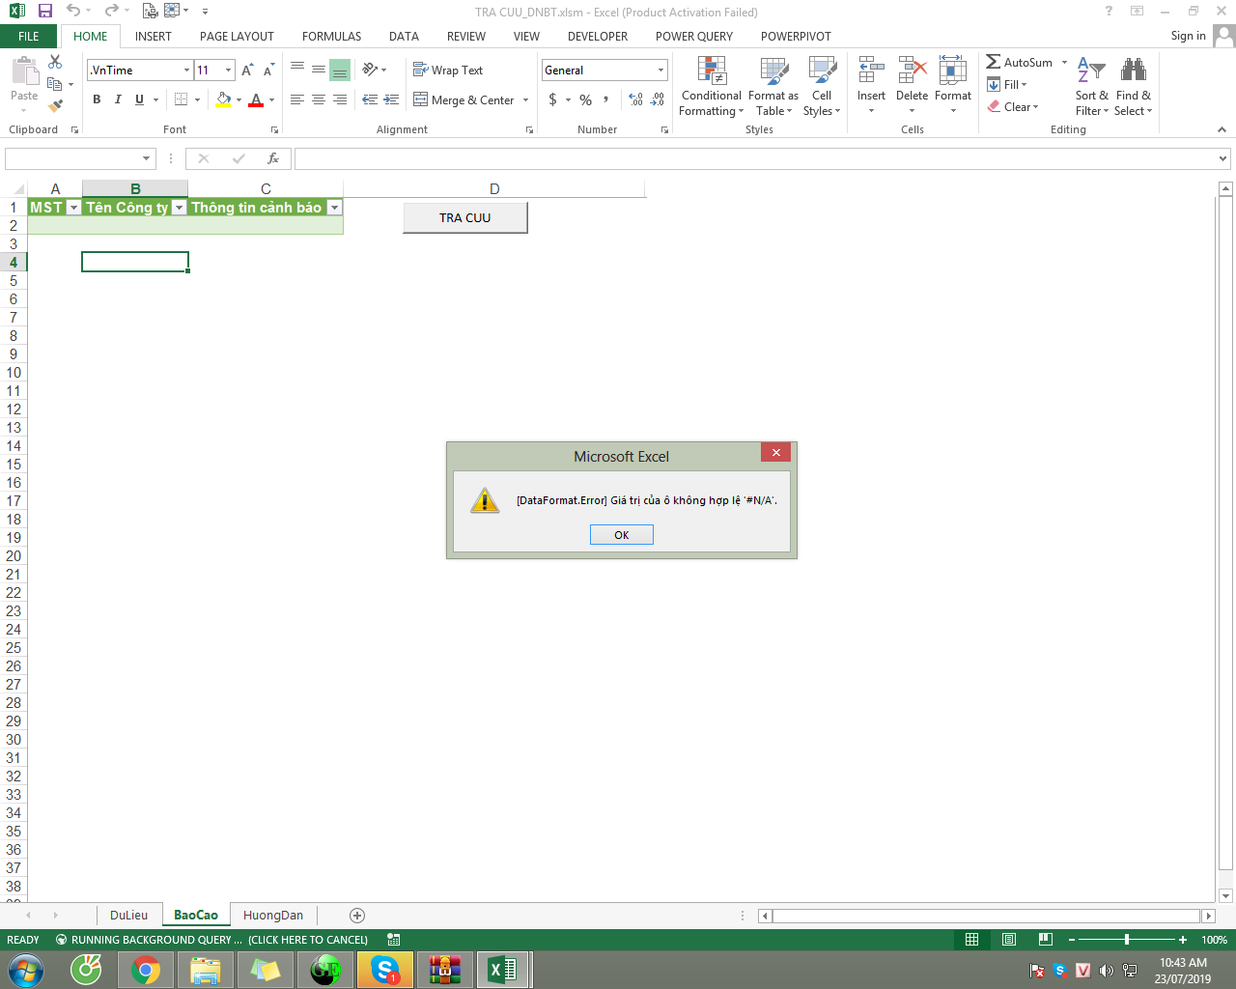Toggle Bold formatting

pos(97,99)
